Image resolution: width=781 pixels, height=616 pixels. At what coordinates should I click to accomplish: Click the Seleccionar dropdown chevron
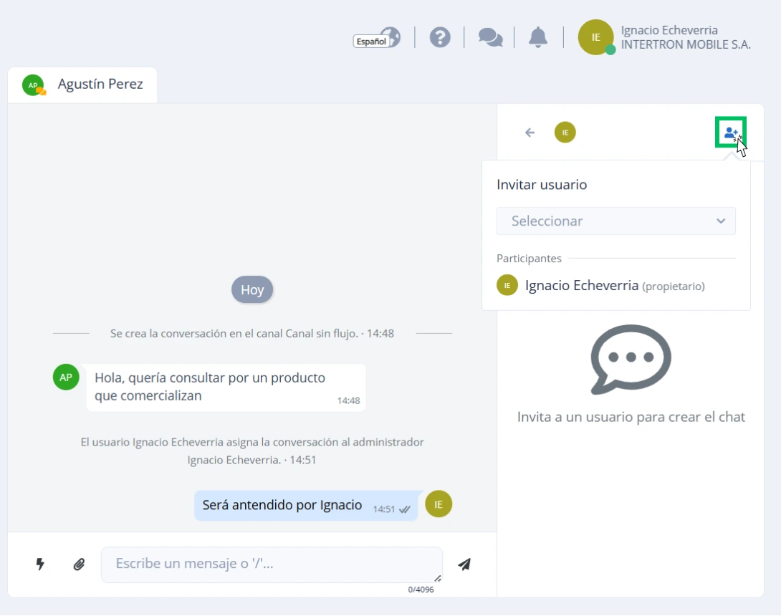pyautogui.click(x=721, y=221)
